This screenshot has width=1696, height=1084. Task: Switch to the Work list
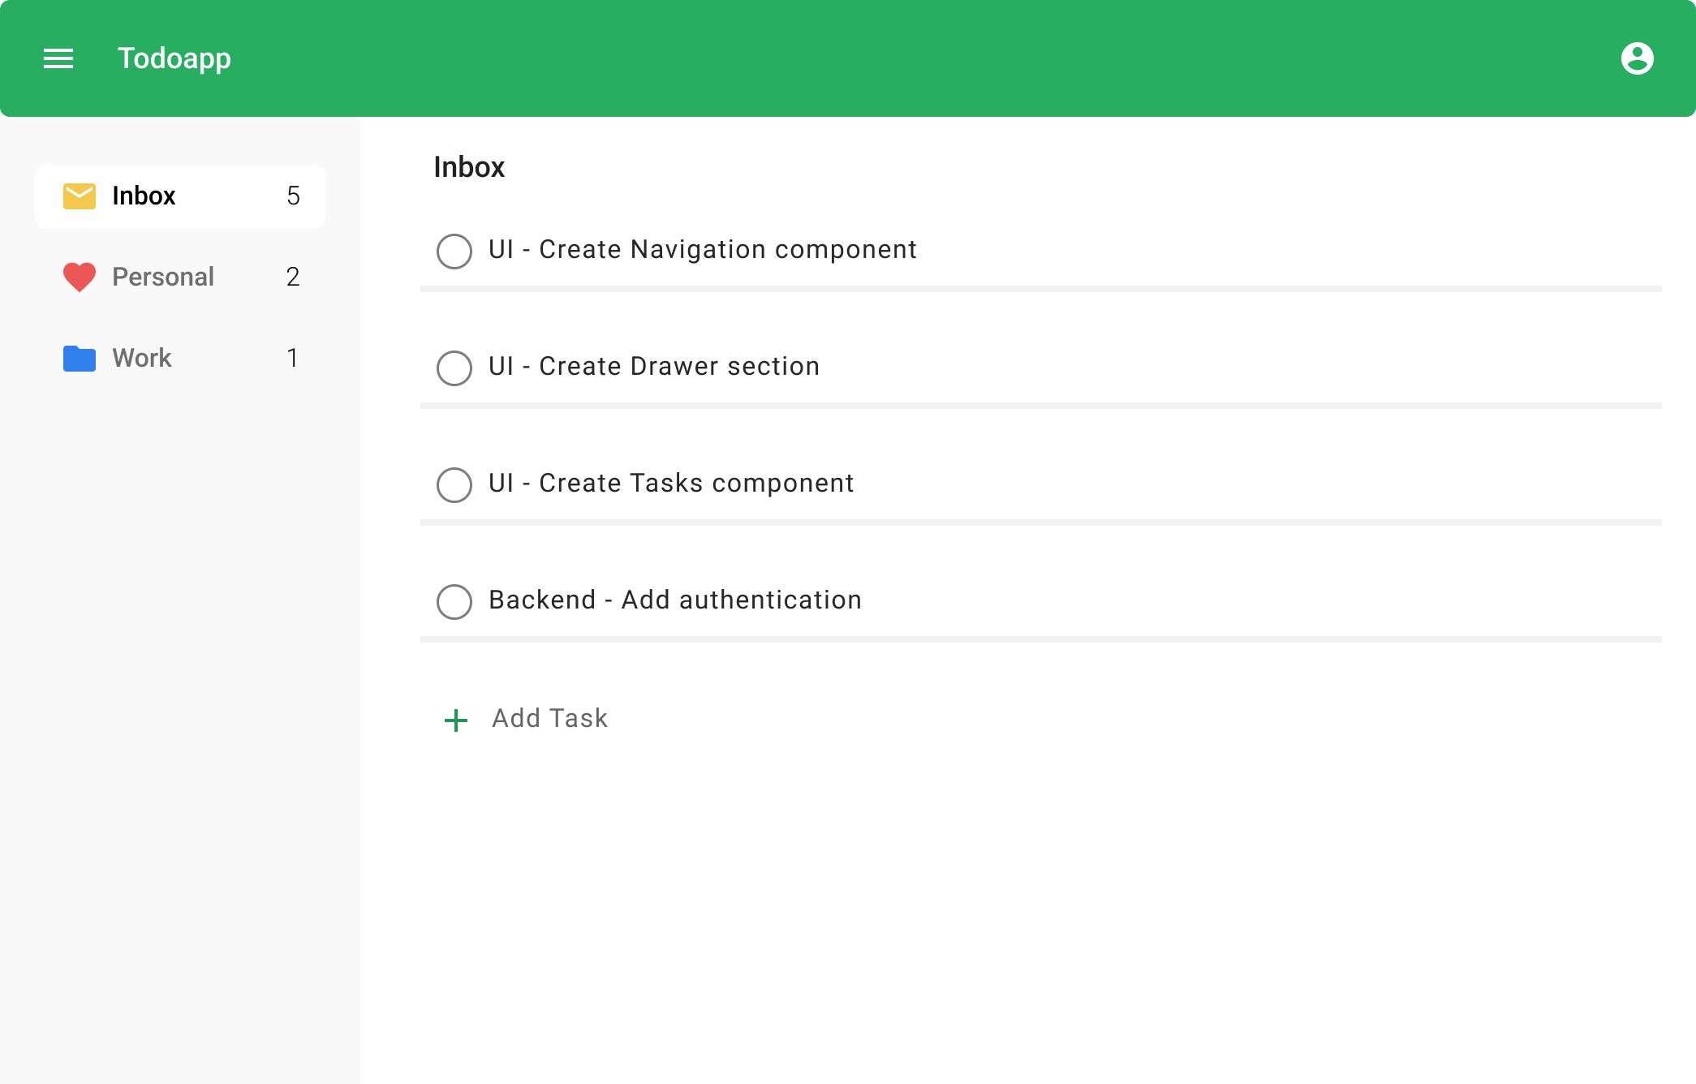click(142, 358)
